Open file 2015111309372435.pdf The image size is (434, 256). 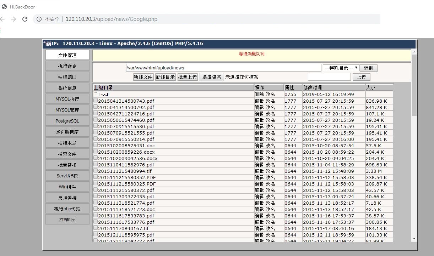[126, 197]
